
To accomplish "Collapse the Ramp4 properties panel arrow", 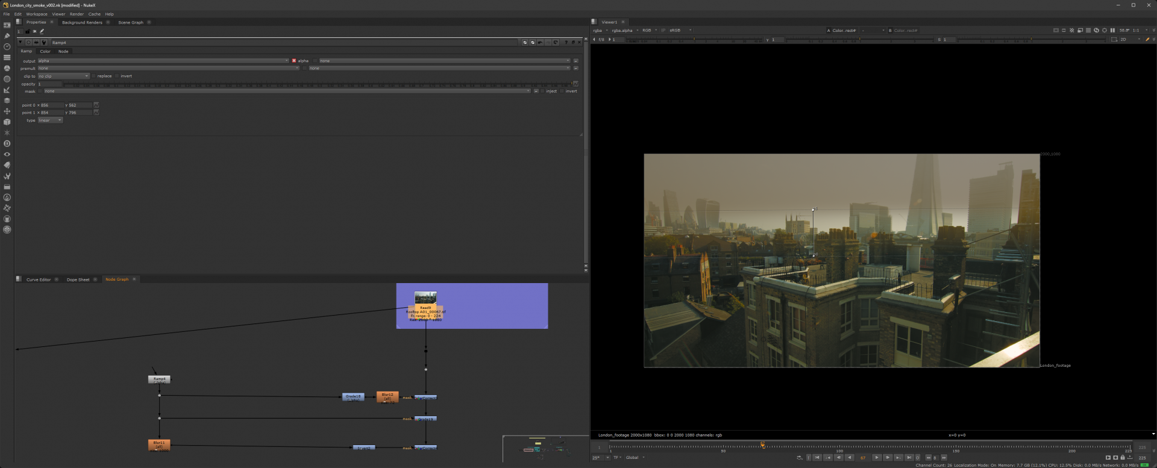I will 20,43.
